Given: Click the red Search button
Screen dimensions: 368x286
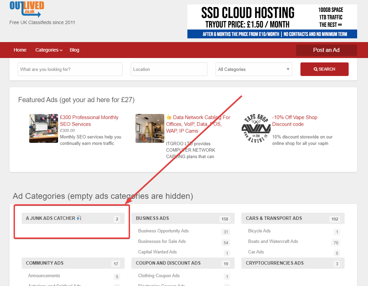Looking at the screenshot, I should 324,69.
